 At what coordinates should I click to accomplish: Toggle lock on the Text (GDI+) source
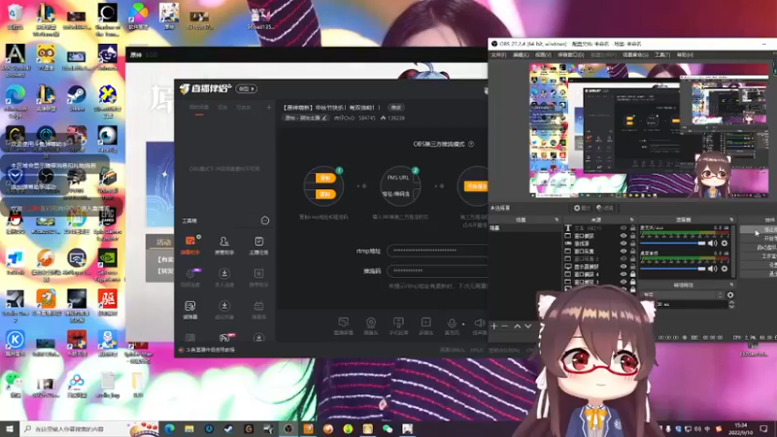[x=633, y=228]
